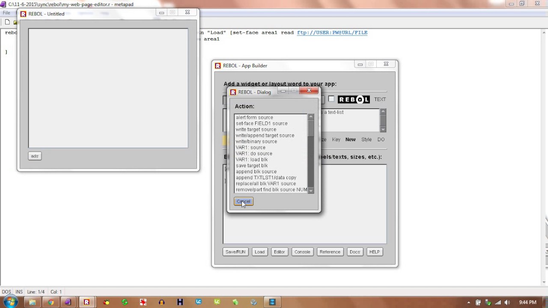Image resolution: width=548 pixels, height=308 pixels.
Task: Click the 9:44 PM system clock
Action: tap(528, 302)
